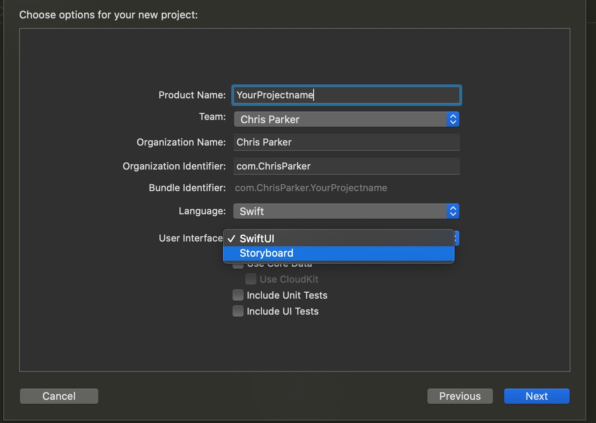596x423 pixels.
Task: Open the Team dropdown showing Chris Parker
Action: coord(340,120)
